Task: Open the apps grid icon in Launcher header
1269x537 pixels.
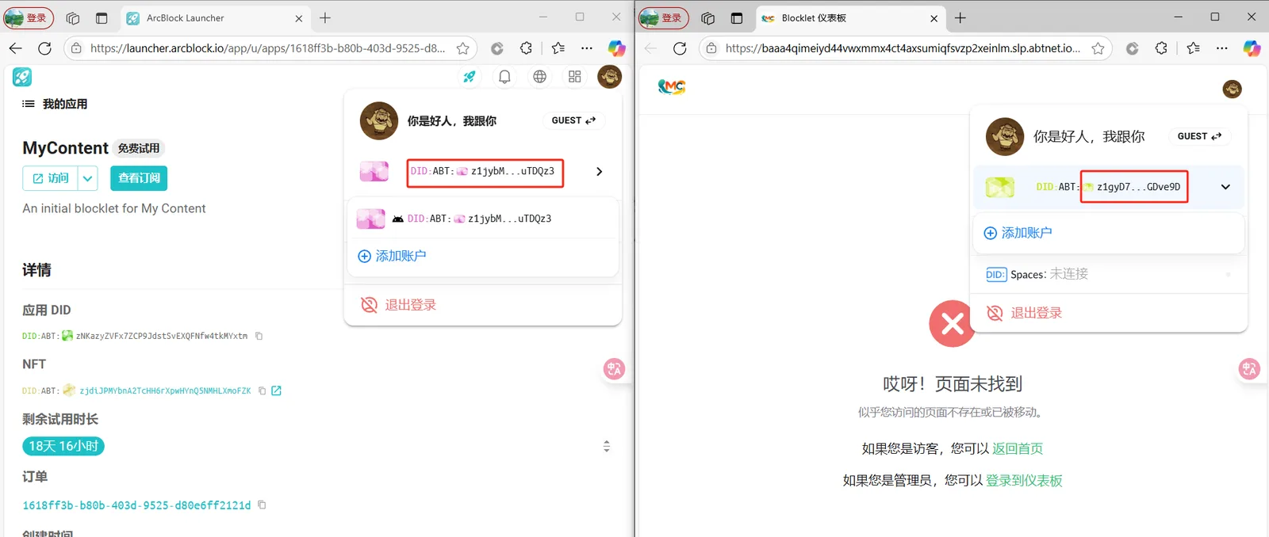Action: tap(575, 77)
